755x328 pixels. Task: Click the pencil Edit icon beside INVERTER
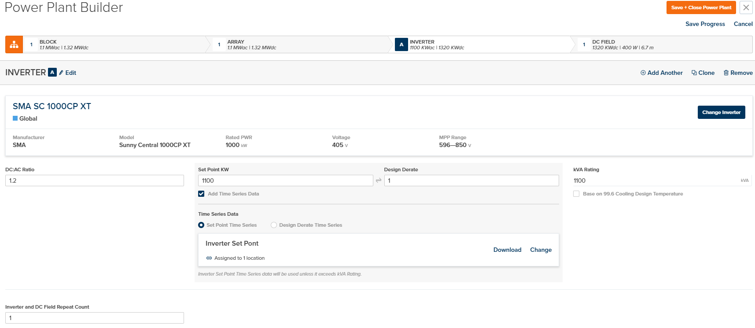61,73
